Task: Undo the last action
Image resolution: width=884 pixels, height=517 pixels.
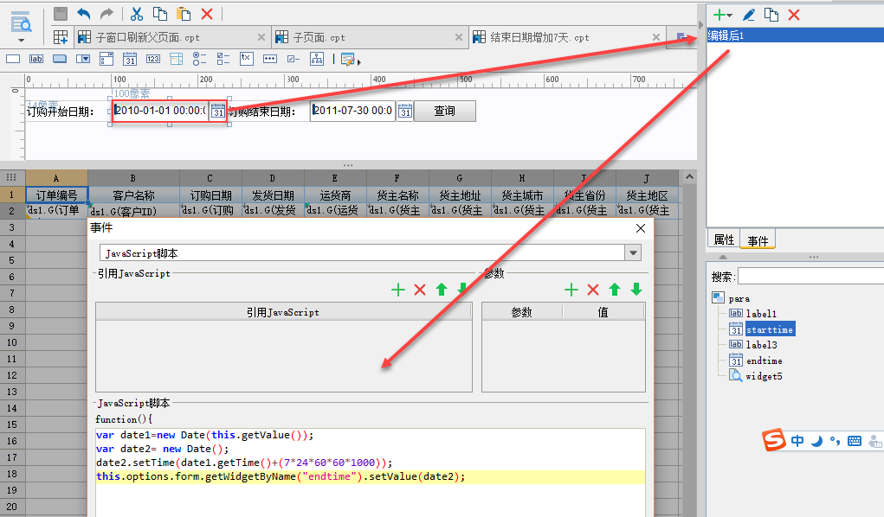Action: [x=83, y=14]
